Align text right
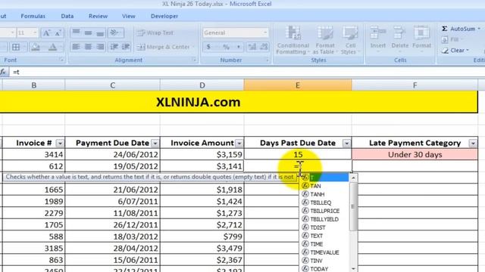Image resolution: width=485 pixels, height=272 pixels. click(x=100, y=47)
